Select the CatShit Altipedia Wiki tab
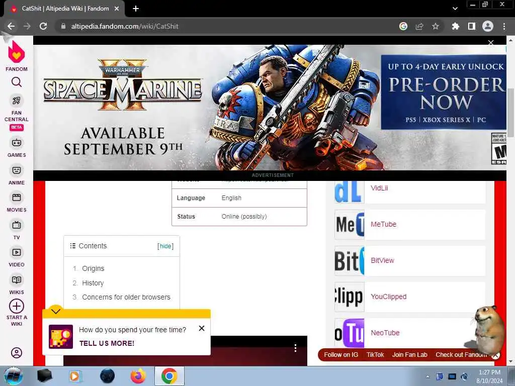Viewport: 515px width, 386px height. [64, 9]
